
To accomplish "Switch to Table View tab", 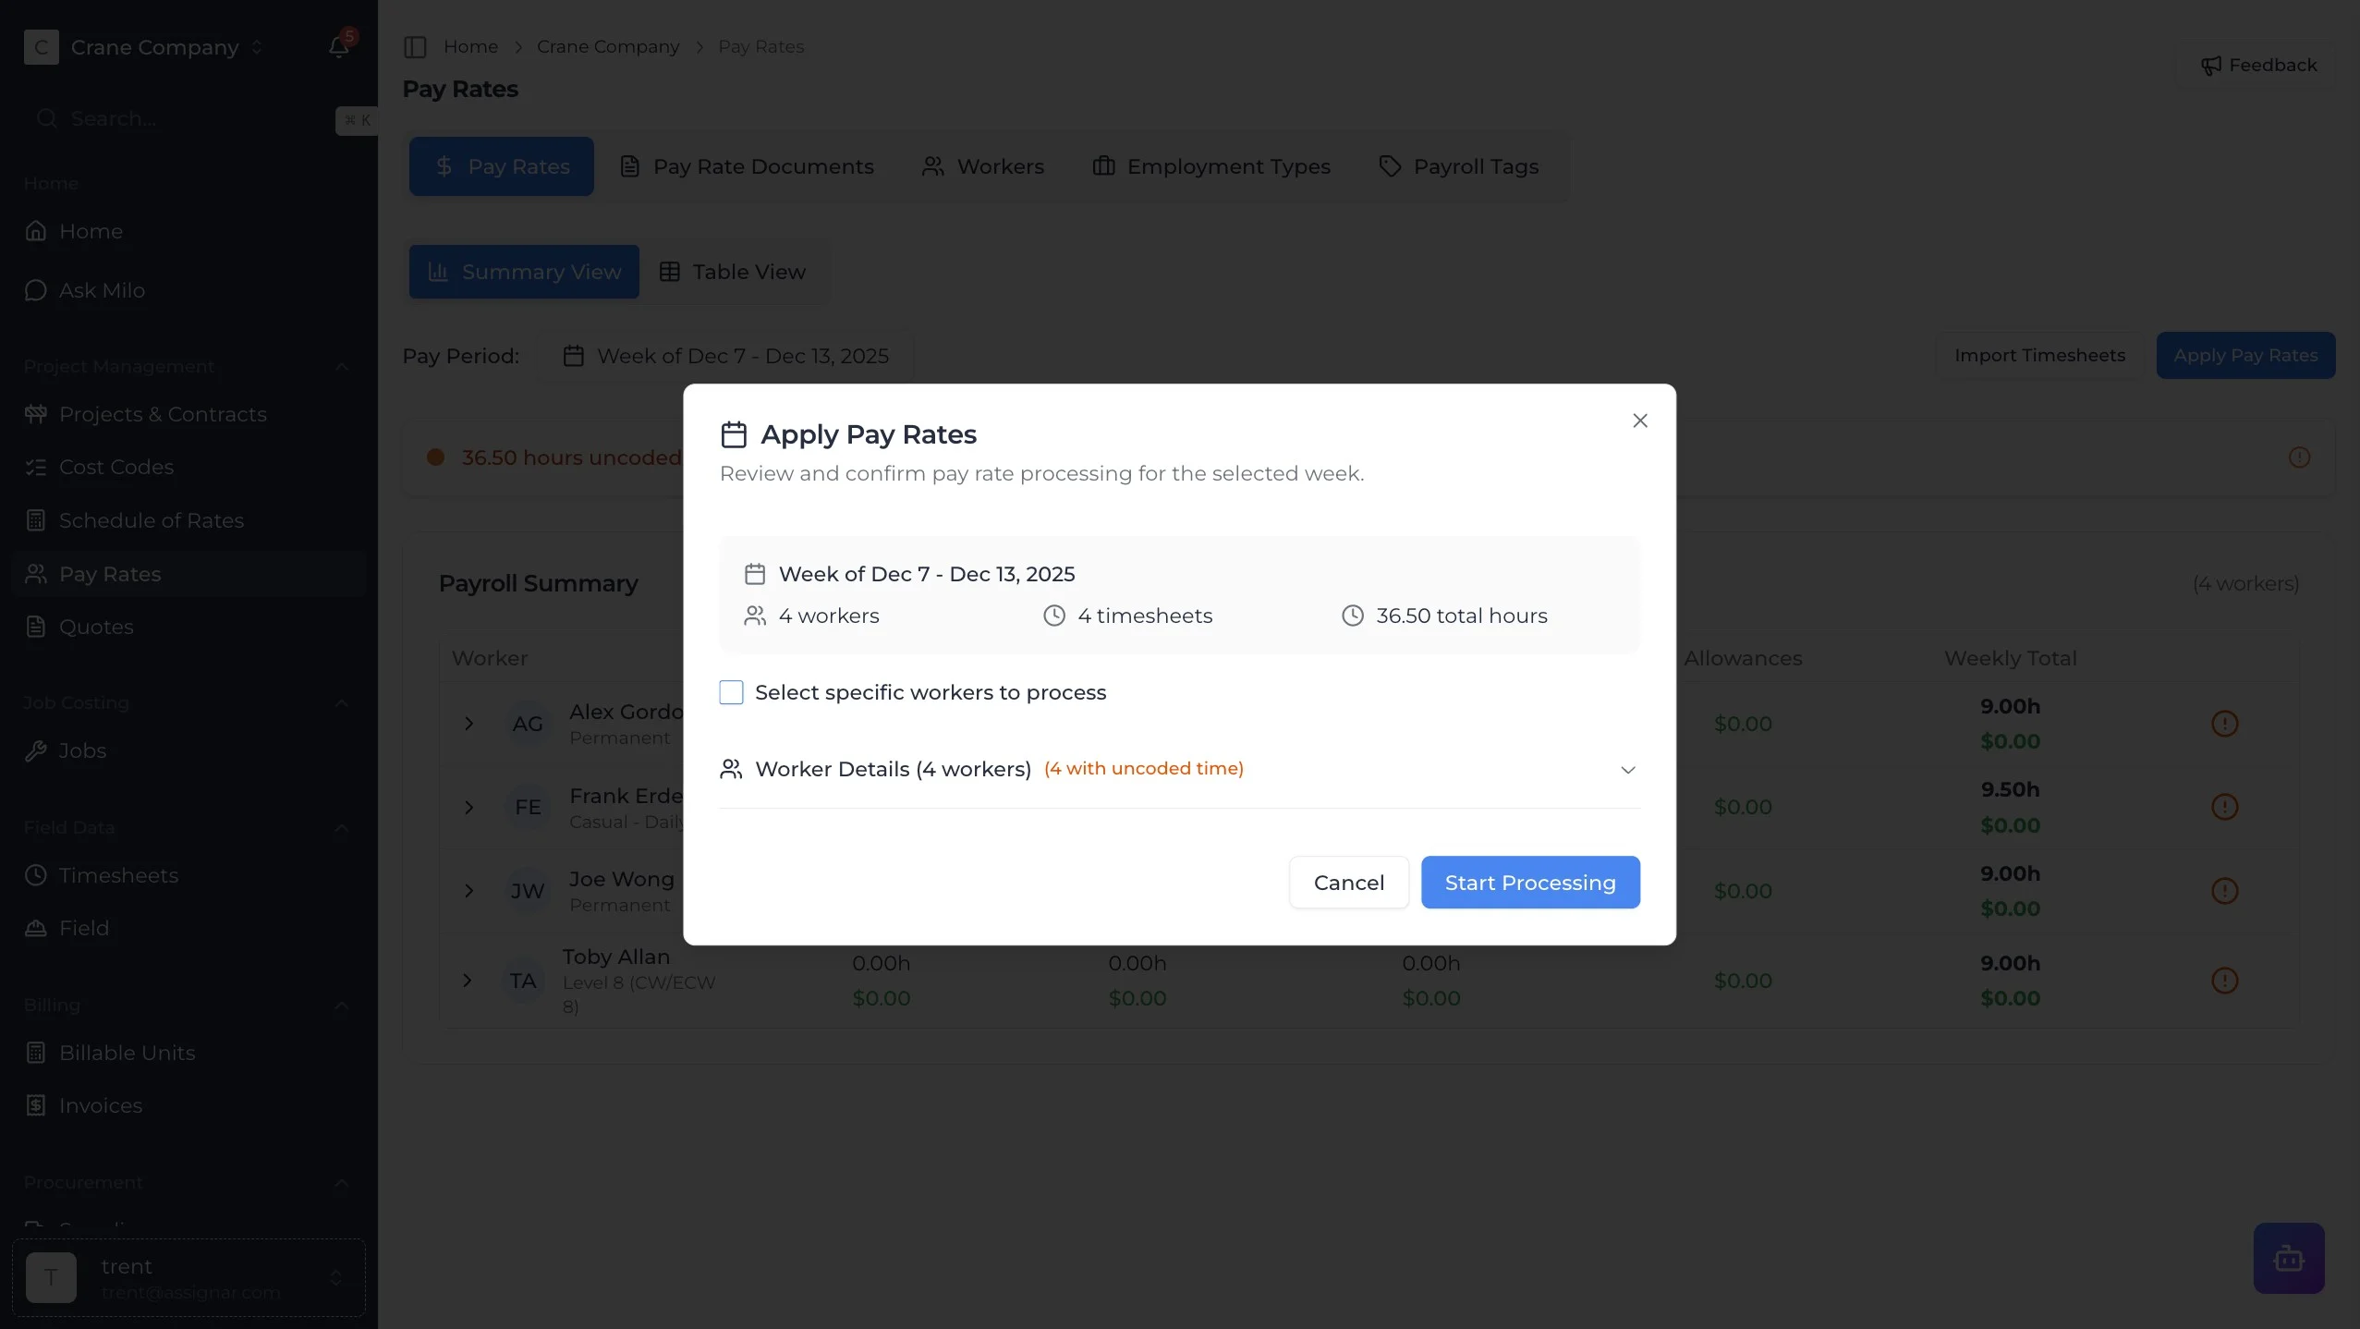I will tap(733, 272).
